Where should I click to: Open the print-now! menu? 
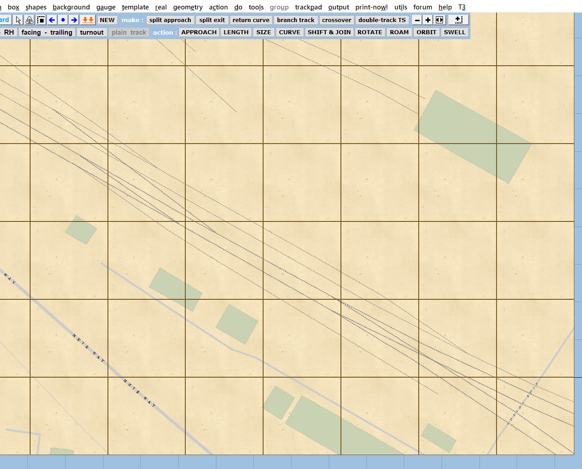coord(372,7)
